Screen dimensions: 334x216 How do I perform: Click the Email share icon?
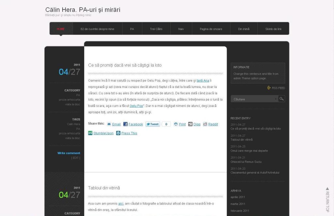pos(109,124)
